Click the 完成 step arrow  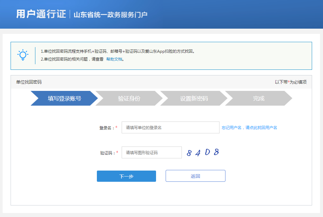(x=259, y=98)
